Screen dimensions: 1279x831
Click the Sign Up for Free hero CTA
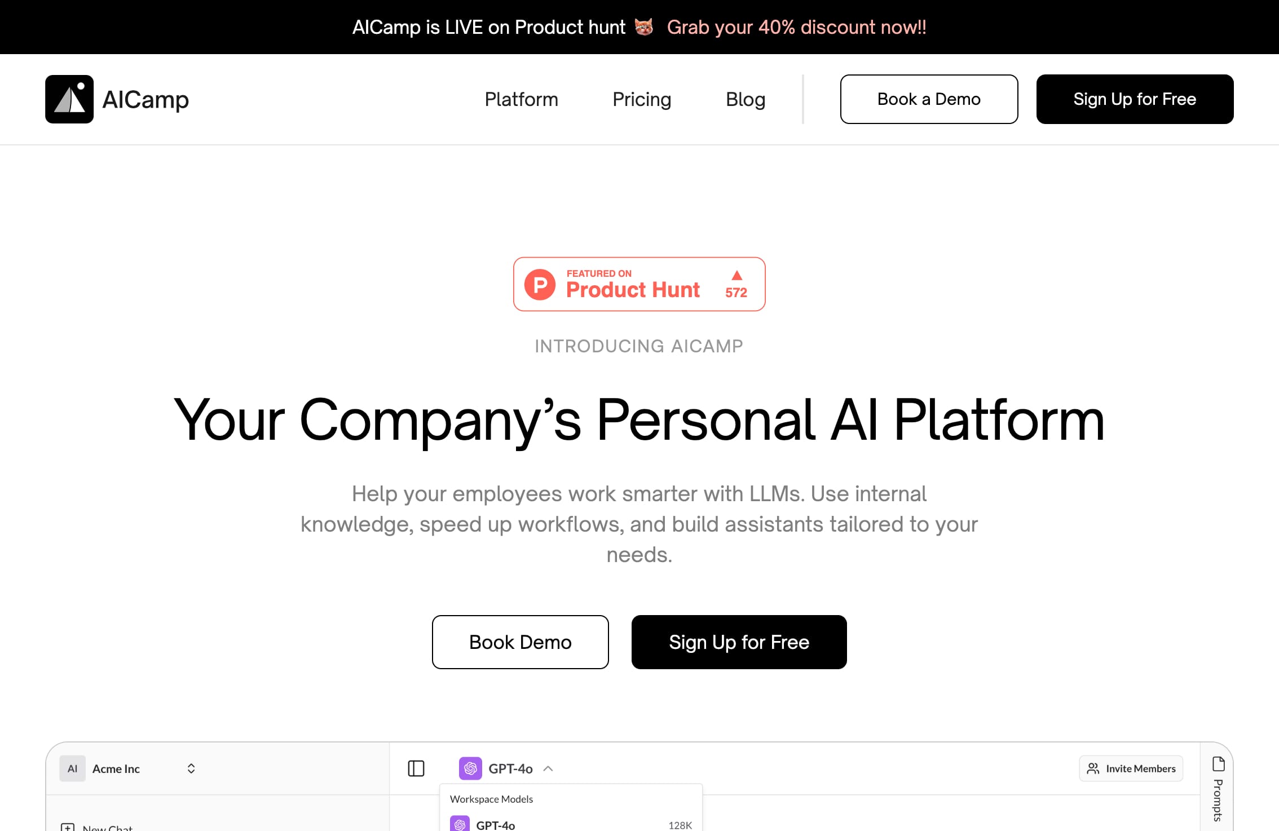pyautogui.click(x=739, y=641)
